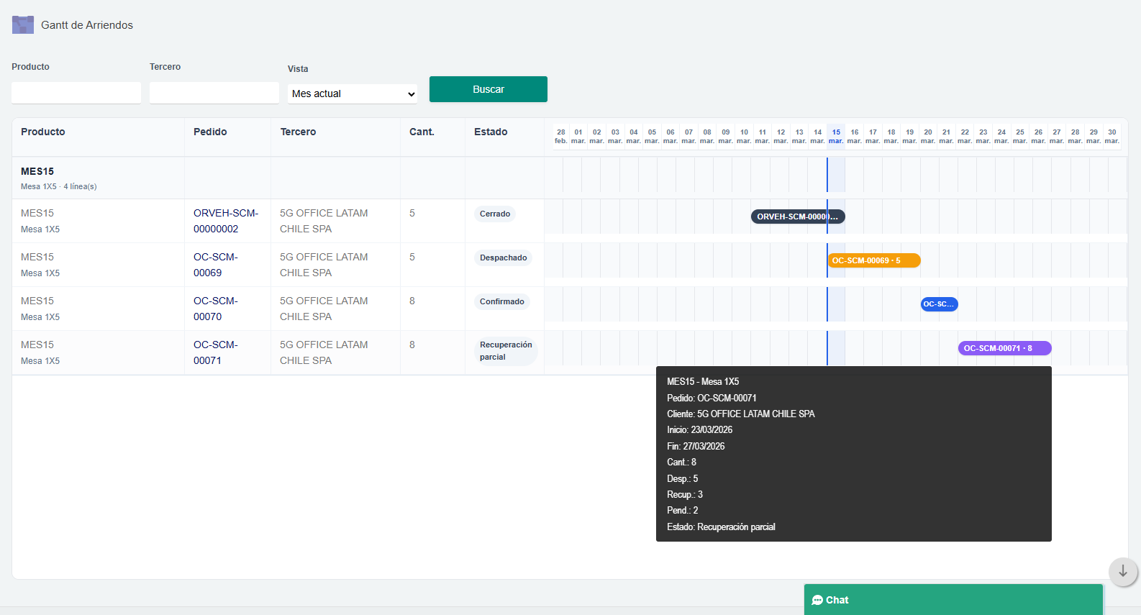Click the Estado column header
Screen dimensions: 1141x615
(x=491, y=132)
